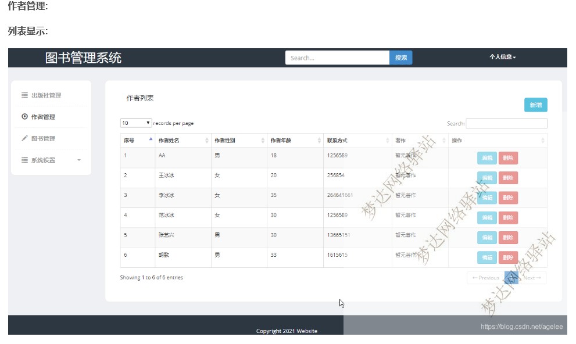This screenshot has width=576, height=344.
Task: Click the sort icon on 作者姓名 column
Action: pyautogui.click(x=204, y=140)
